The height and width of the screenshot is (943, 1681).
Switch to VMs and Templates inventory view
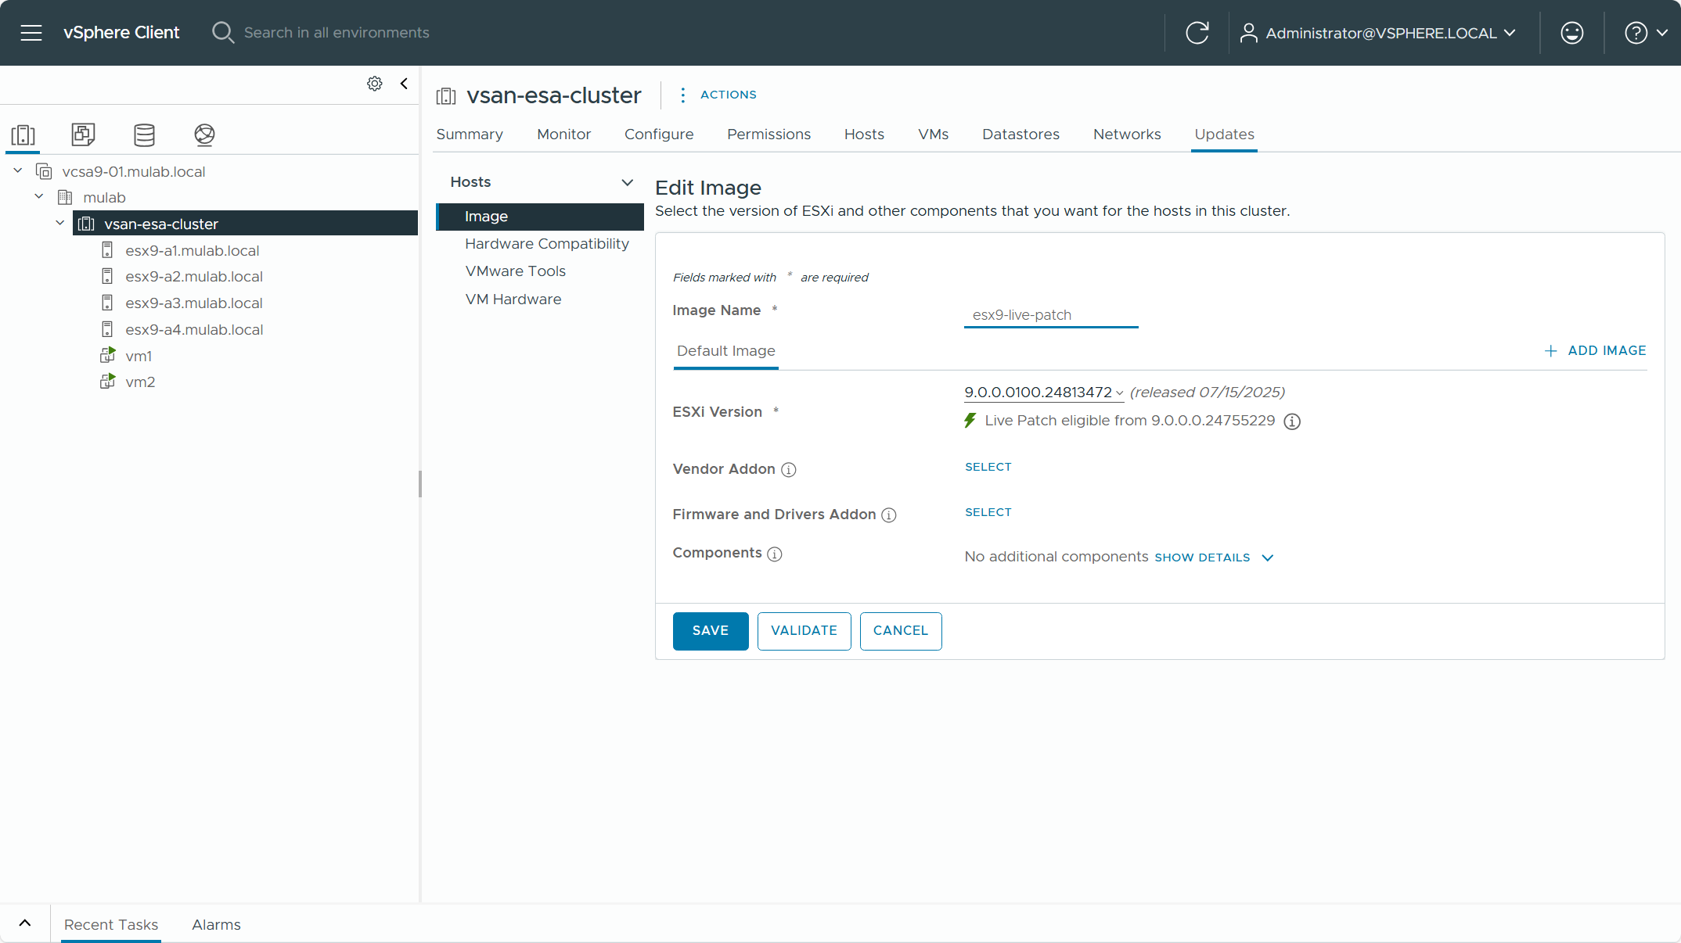pos(83,134)
